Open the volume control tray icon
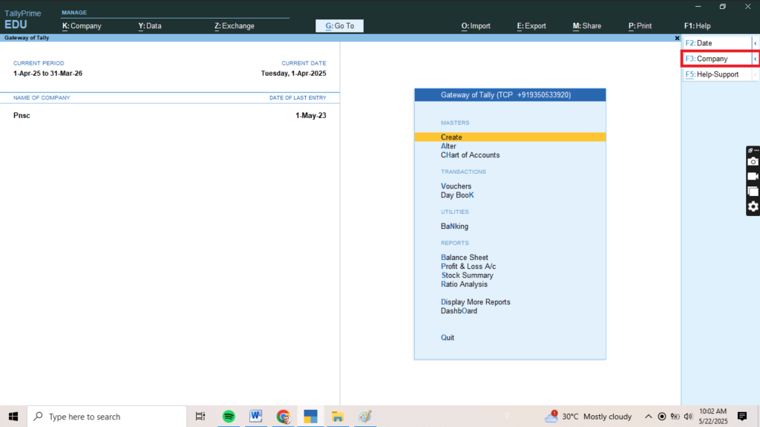Image resolution: width=760 pixels, height=427 pixels. (x=688, y=417)
